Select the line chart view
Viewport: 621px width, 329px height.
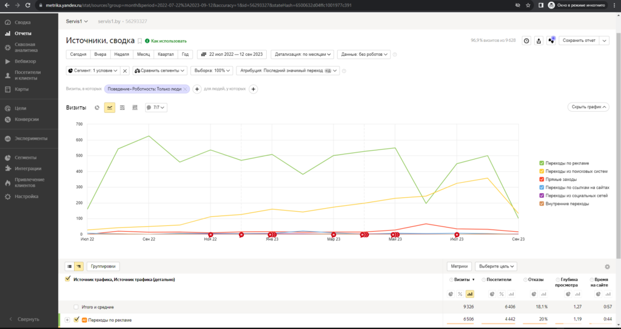pos(110,107)
